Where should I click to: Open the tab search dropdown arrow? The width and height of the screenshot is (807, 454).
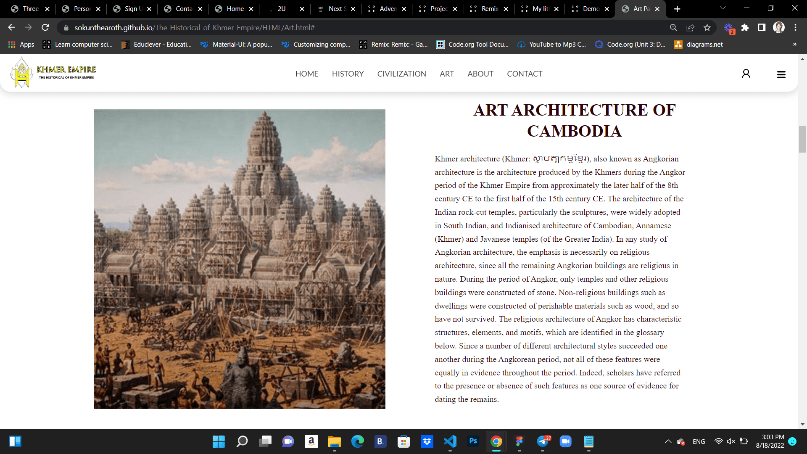coord(723,8)
